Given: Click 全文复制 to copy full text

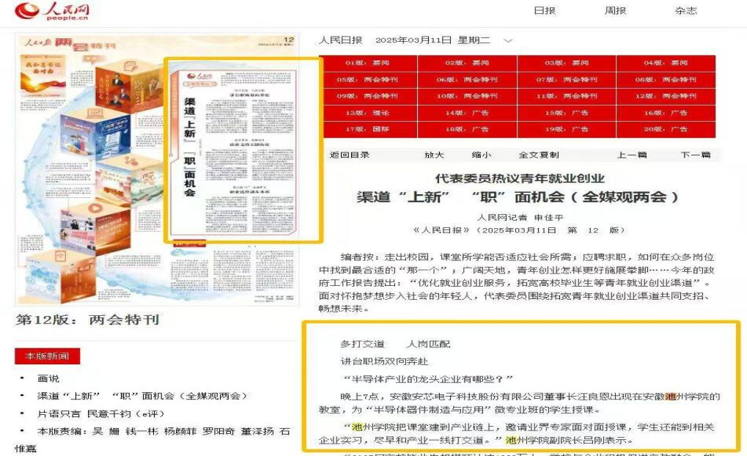Looking at the screenshot, I should (x=540, y=156).
